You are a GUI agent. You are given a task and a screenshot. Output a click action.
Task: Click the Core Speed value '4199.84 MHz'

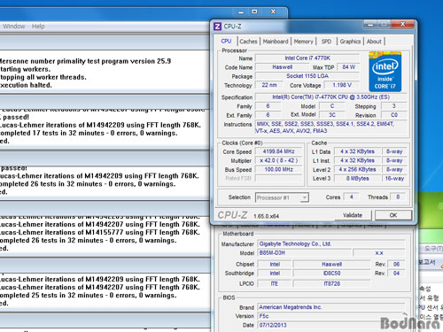click(x=279, y=151)
